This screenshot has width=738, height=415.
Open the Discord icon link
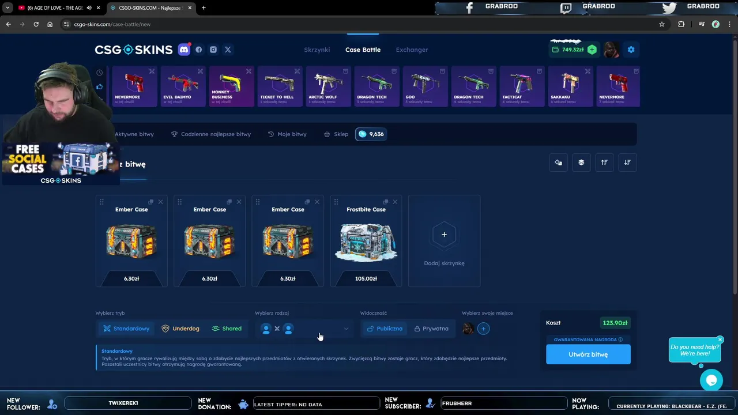pyautogui.click(x=184, y=50)
